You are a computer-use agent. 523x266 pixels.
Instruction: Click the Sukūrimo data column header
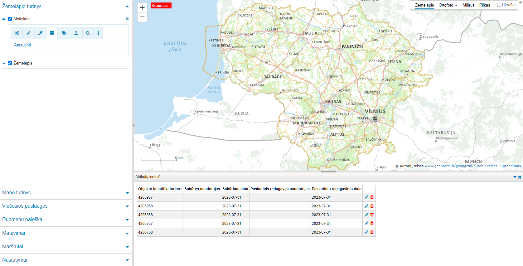(235, 189)
